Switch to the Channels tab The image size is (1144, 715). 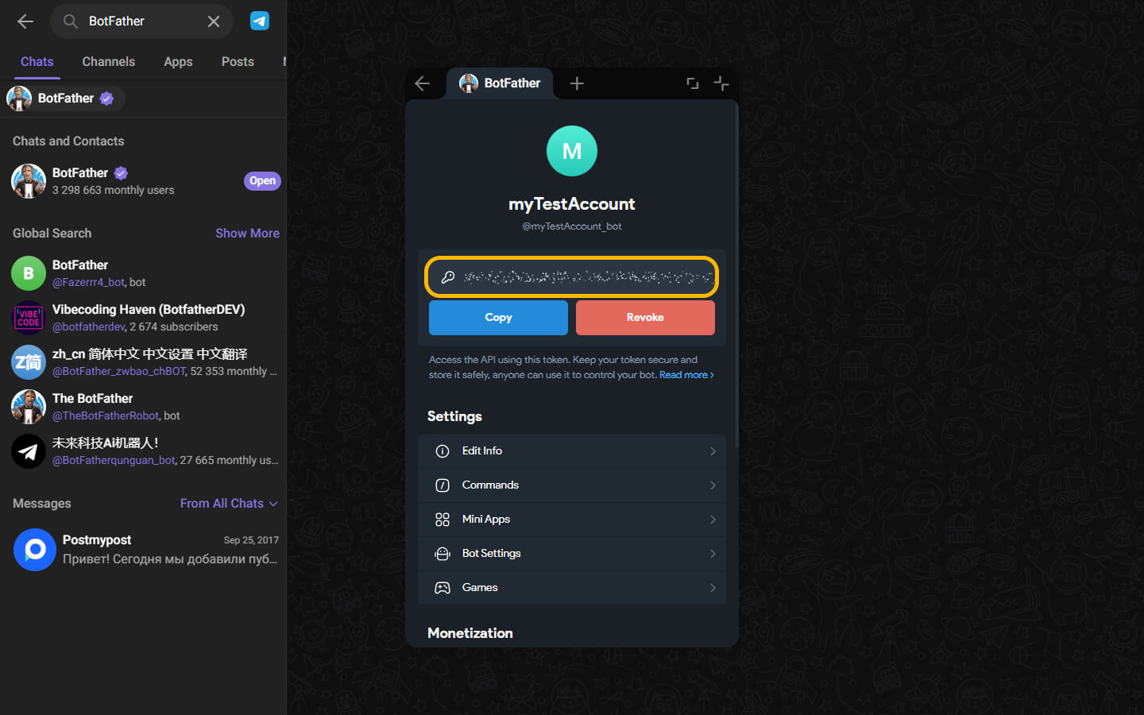(x=108, y=62)
